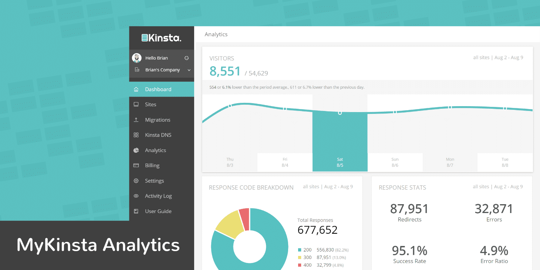Click the Response Stats date range filter
Viewport: 540px width, 270px height.
coord(498,187)
